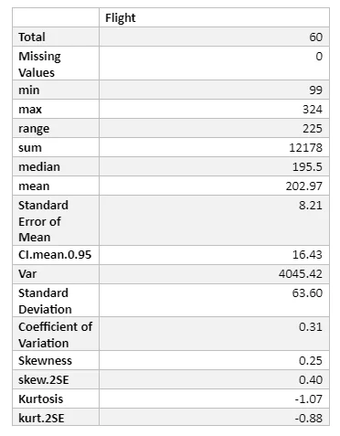Click the Flight column header
This screenshot has width=340, height=436.
121,18
